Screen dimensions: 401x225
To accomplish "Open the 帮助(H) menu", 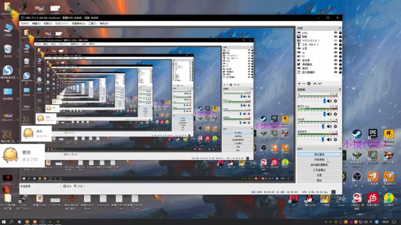I will [x=104, y=23].
